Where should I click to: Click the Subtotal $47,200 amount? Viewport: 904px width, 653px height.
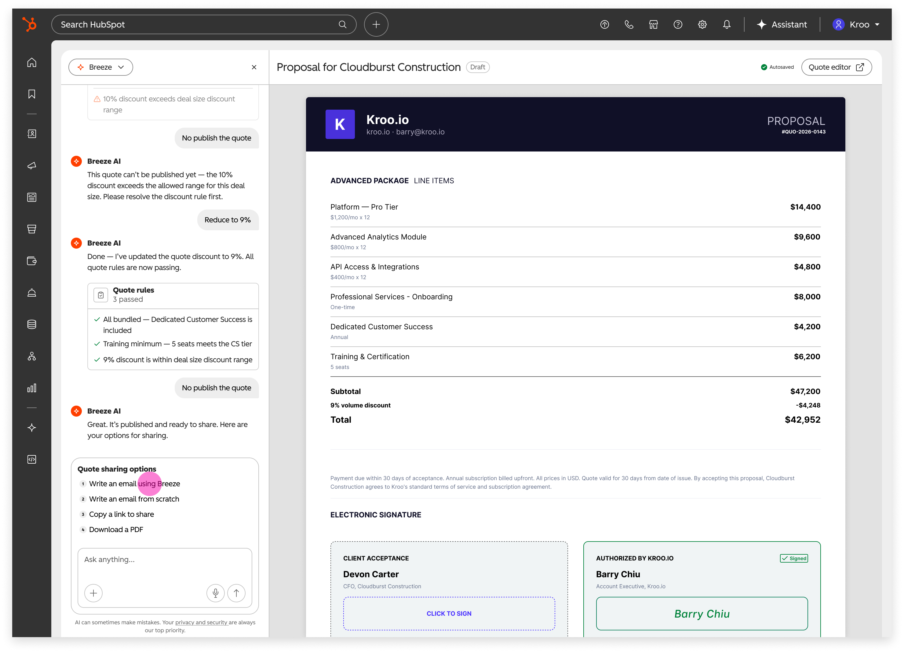click(805, 392)
